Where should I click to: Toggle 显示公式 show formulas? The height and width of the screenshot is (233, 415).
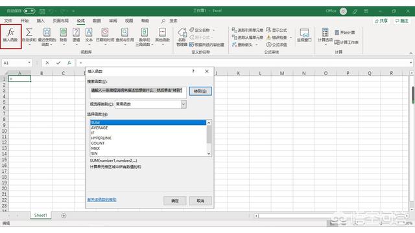(277, 30)
